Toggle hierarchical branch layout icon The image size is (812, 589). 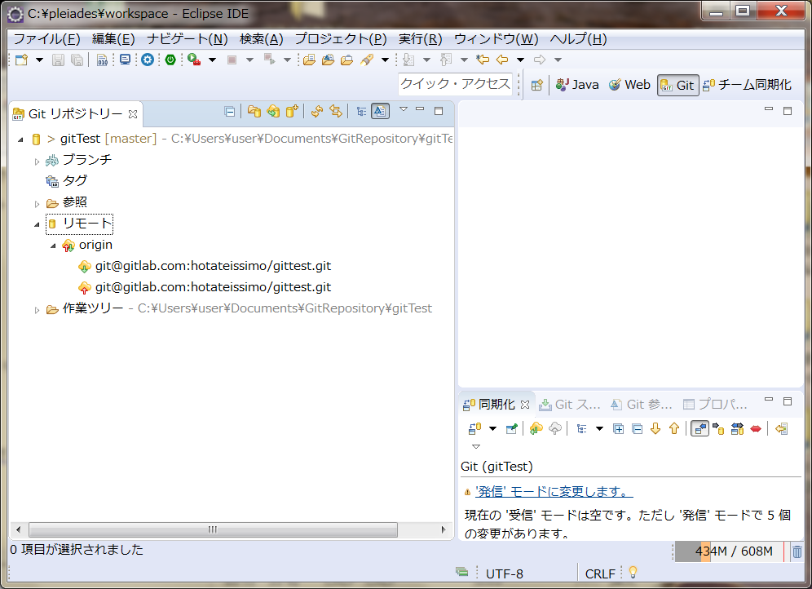(x=361, y=112)
